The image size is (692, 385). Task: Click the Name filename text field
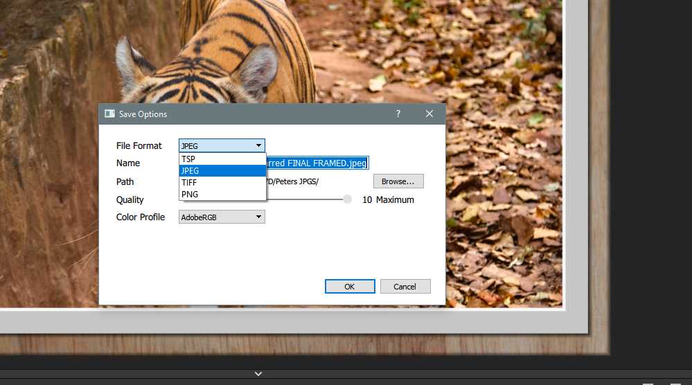tap(317, 163)
